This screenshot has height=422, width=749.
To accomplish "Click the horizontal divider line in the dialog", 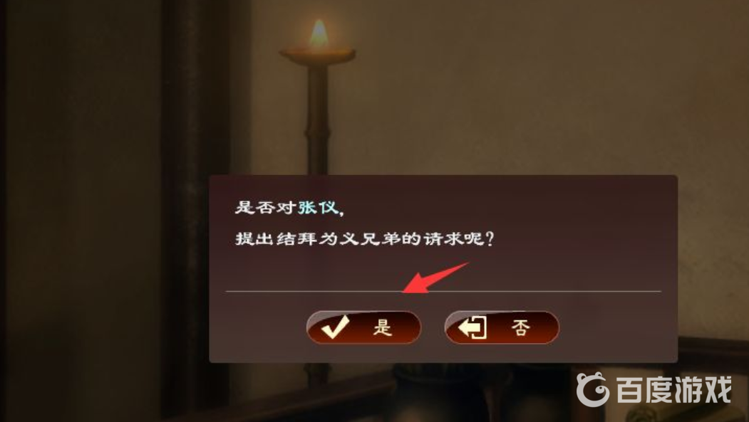I will point(443,291).
